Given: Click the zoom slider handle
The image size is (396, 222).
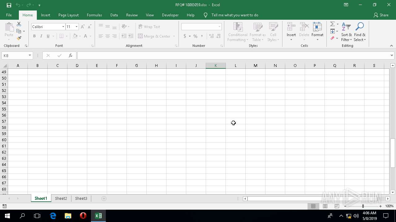Looking at the screenshot, I should (363, 206).
